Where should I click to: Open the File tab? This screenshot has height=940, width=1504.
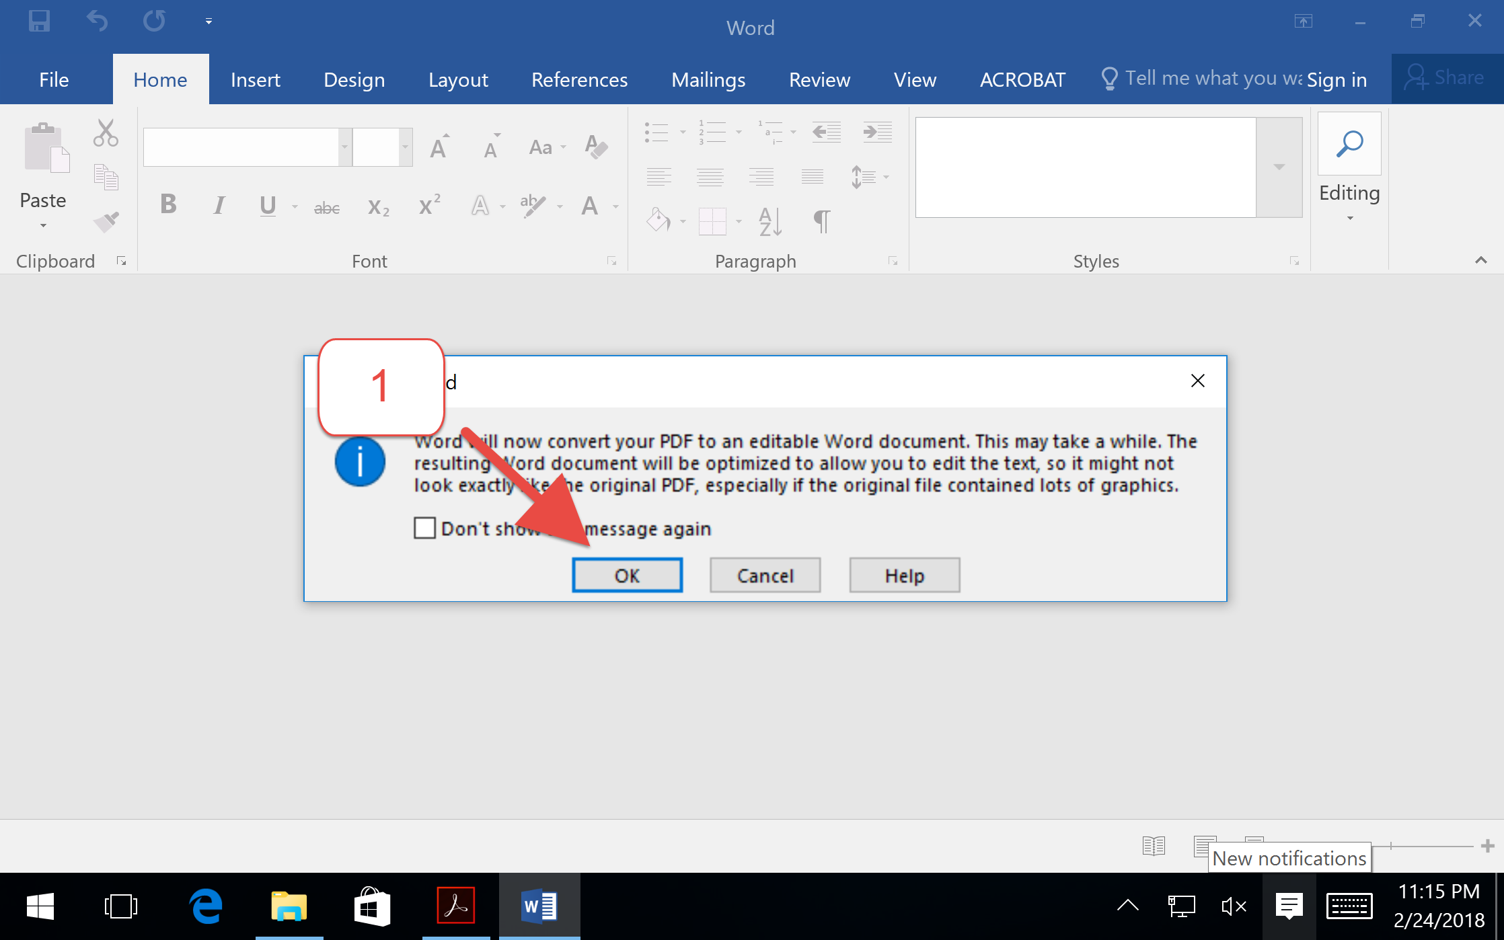[x=54, y=79]
